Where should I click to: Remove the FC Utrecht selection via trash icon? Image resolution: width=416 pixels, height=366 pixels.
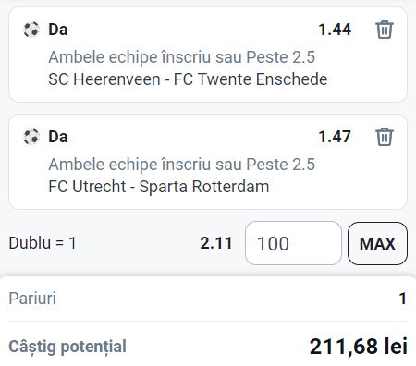pyautogui.click(x=385, y=137)
